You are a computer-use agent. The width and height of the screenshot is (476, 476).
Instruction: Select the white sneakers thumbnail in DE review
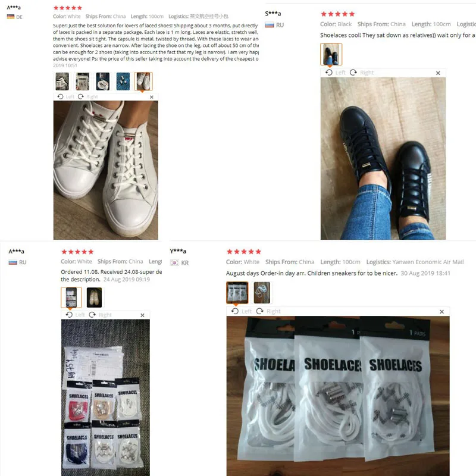[x=143, y=82]
